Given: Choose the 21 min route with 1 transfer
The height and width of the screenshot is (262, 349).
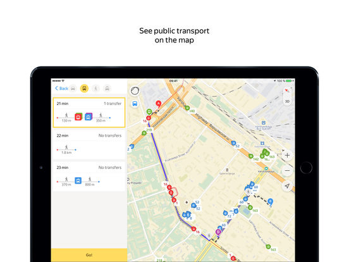Looking at the screenshot, I should click(x=89, y=113).
